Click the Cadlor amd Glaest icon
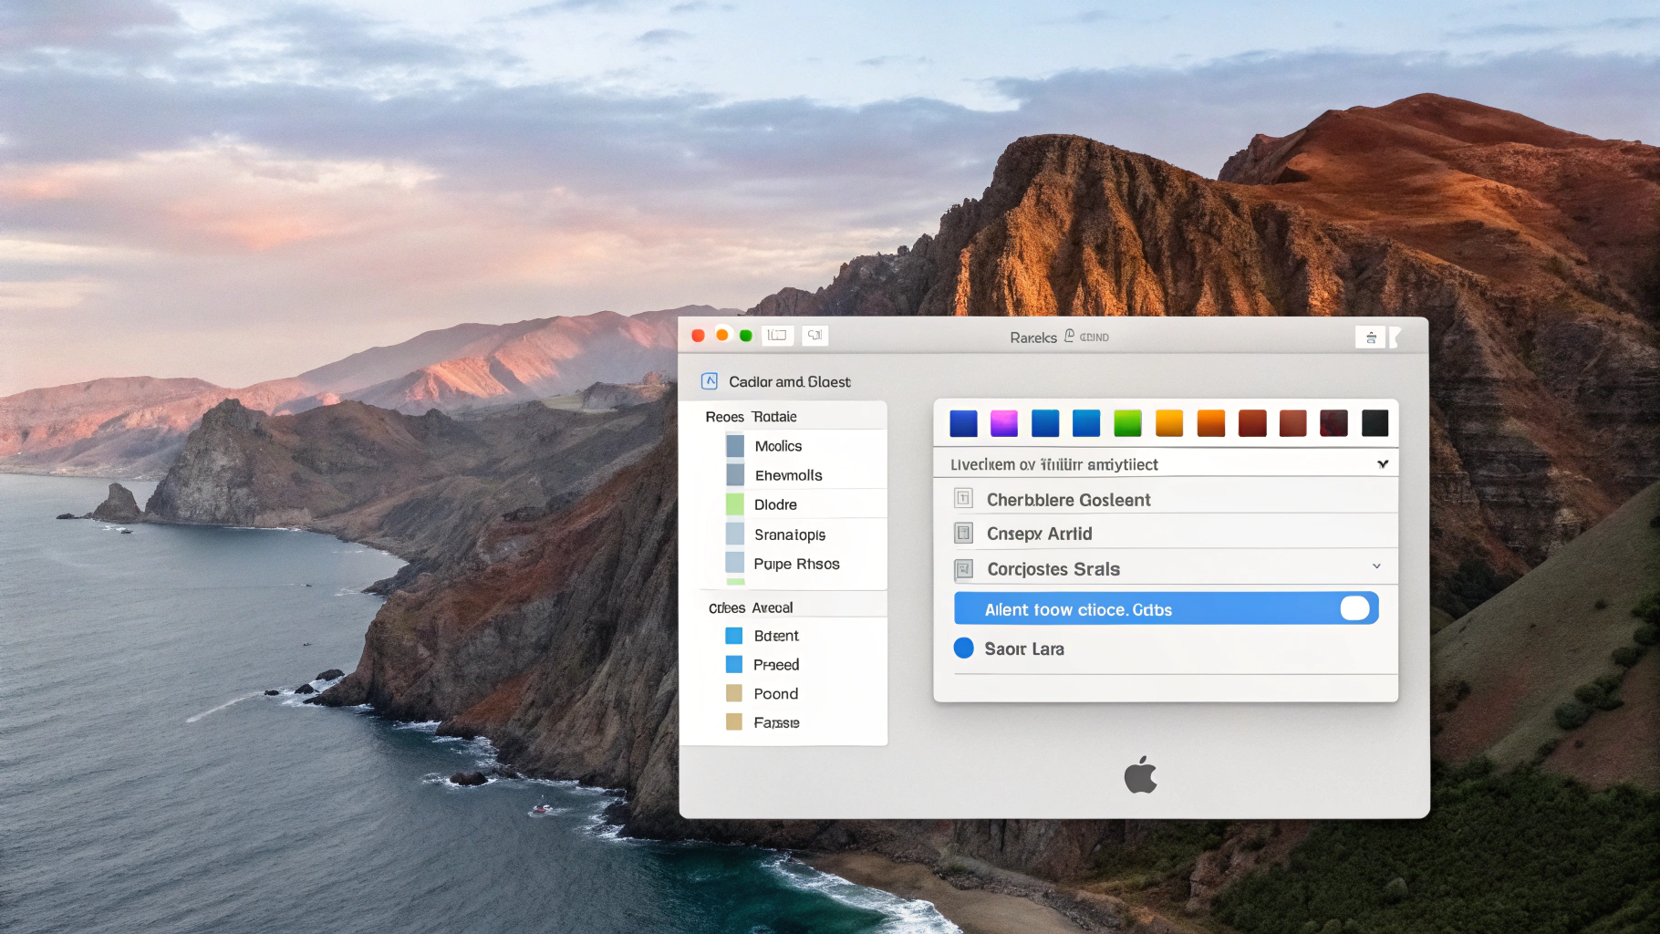Viewport: 1660px width, 934px height. (x=710, y=381)
